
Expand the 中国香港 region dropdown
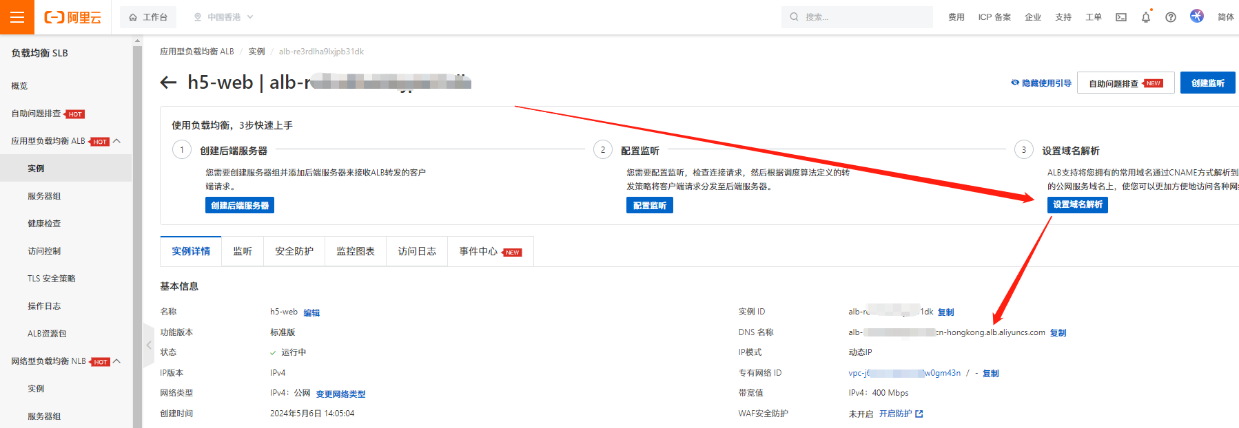(223, 17)
